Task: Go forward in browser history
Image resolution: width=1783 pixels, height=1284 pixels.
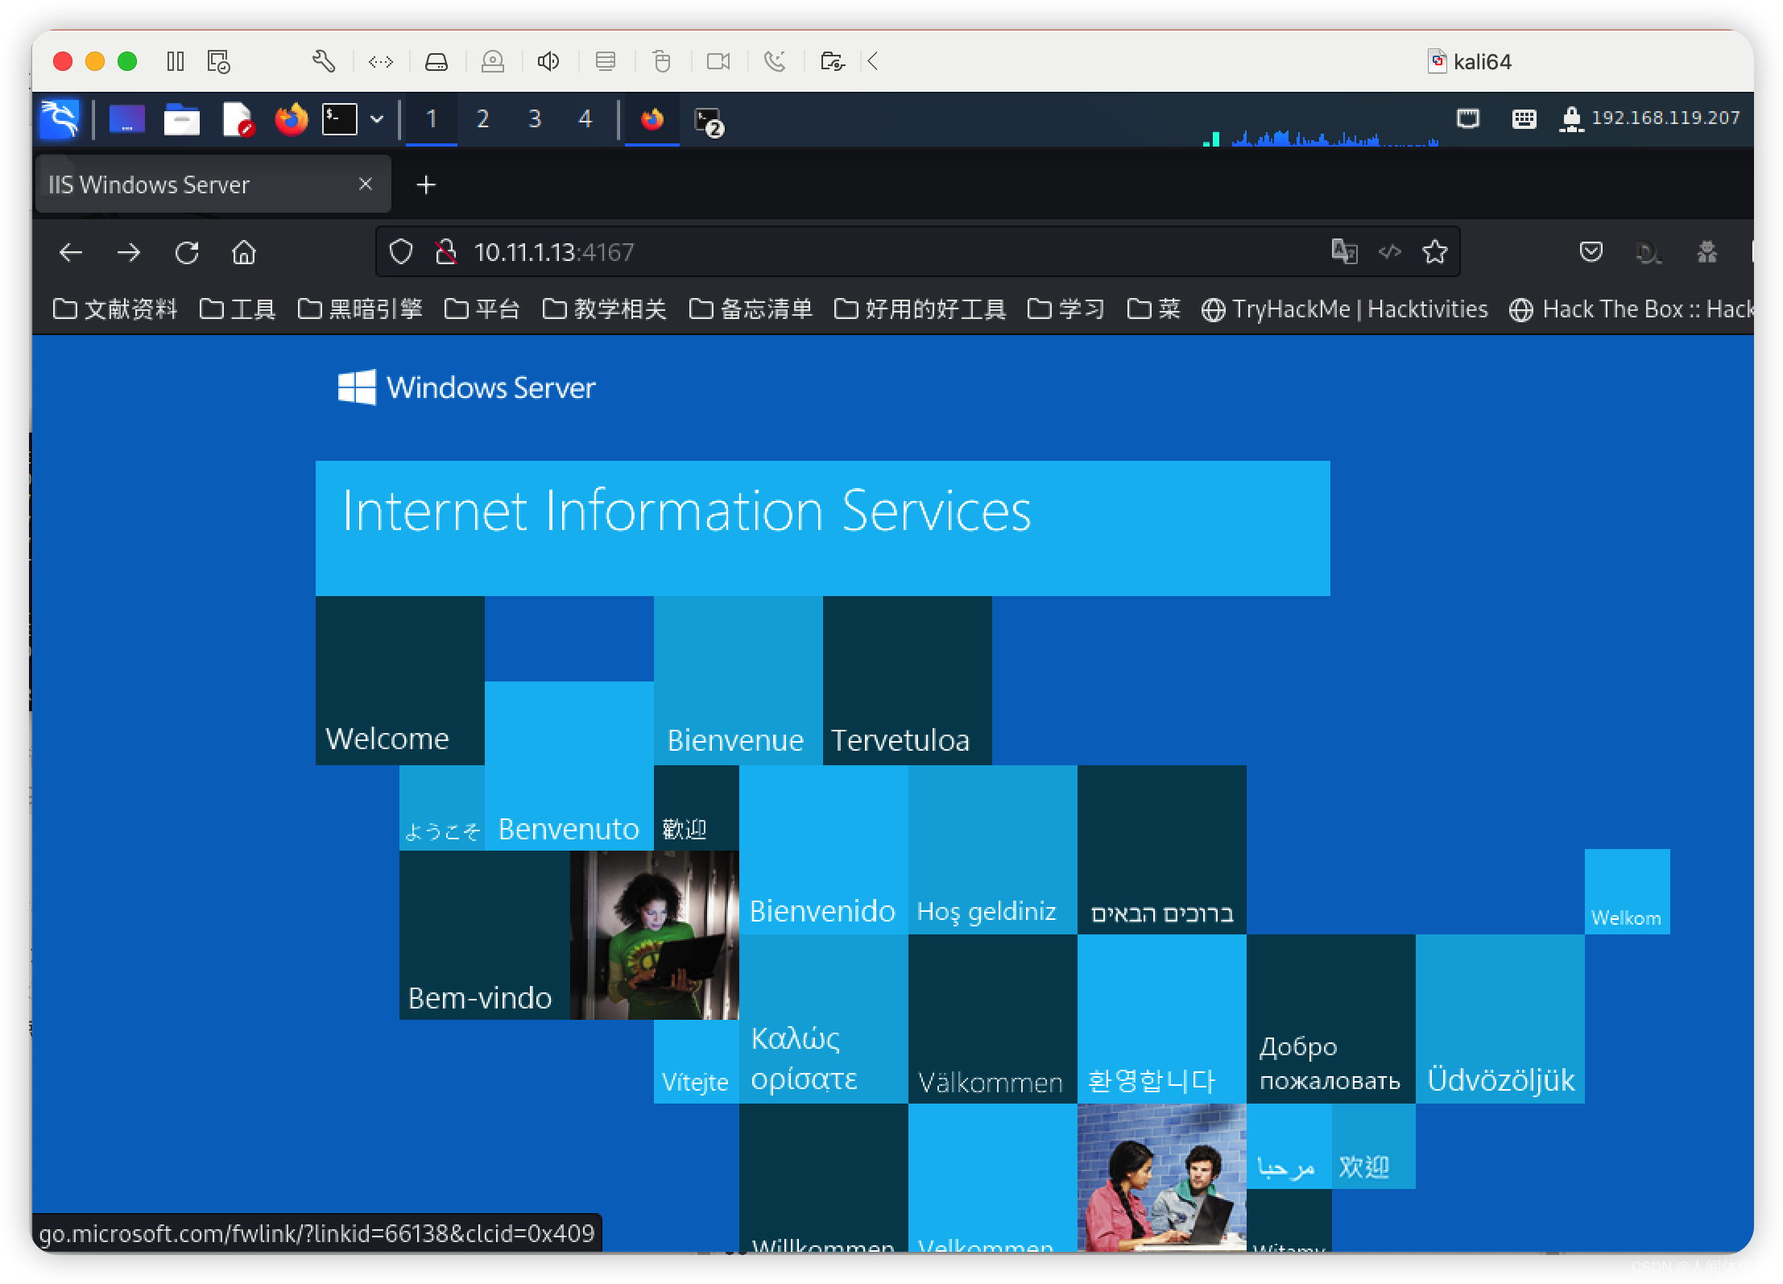Action: 129,253
